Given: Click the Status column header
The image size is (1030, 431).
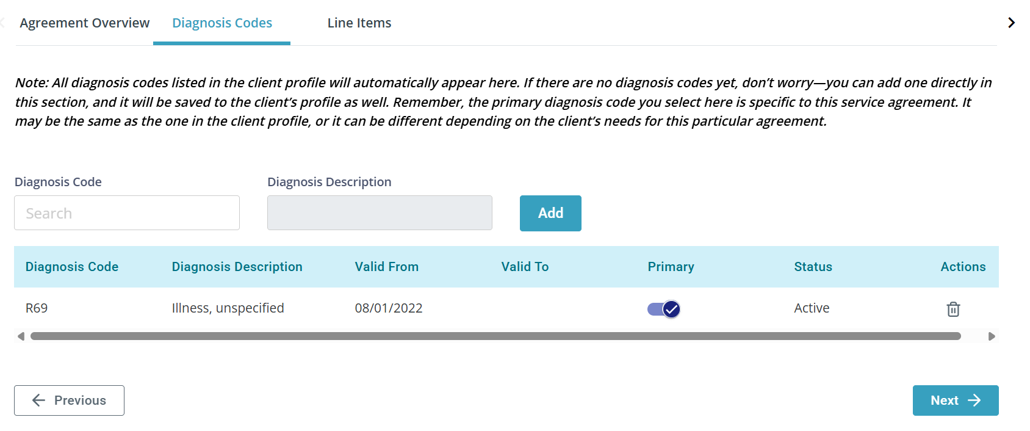Looking at the screenshot, I should [813, 267].
